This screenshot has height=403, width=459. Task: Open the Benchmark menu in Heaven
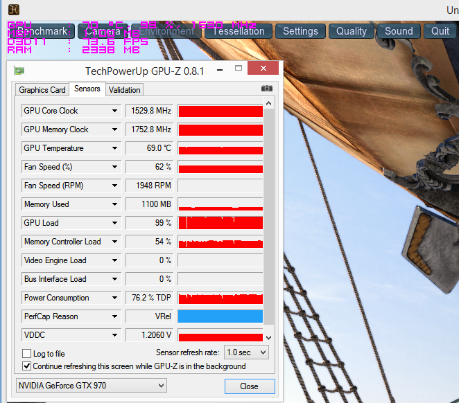point(42,31)
